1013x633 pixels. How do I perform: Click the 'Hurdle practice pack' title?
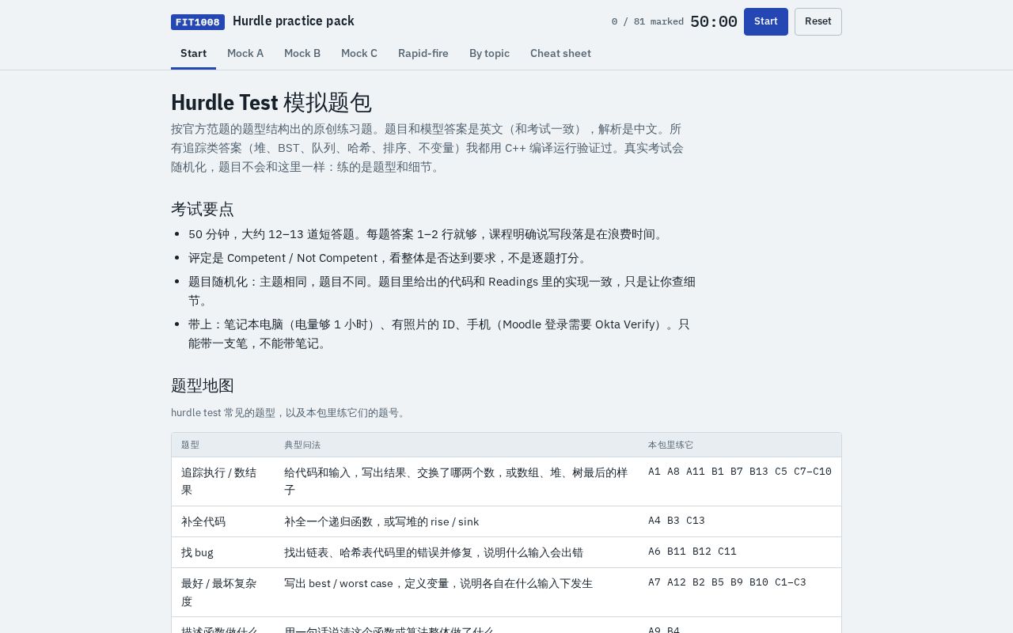tap(294, 21)
